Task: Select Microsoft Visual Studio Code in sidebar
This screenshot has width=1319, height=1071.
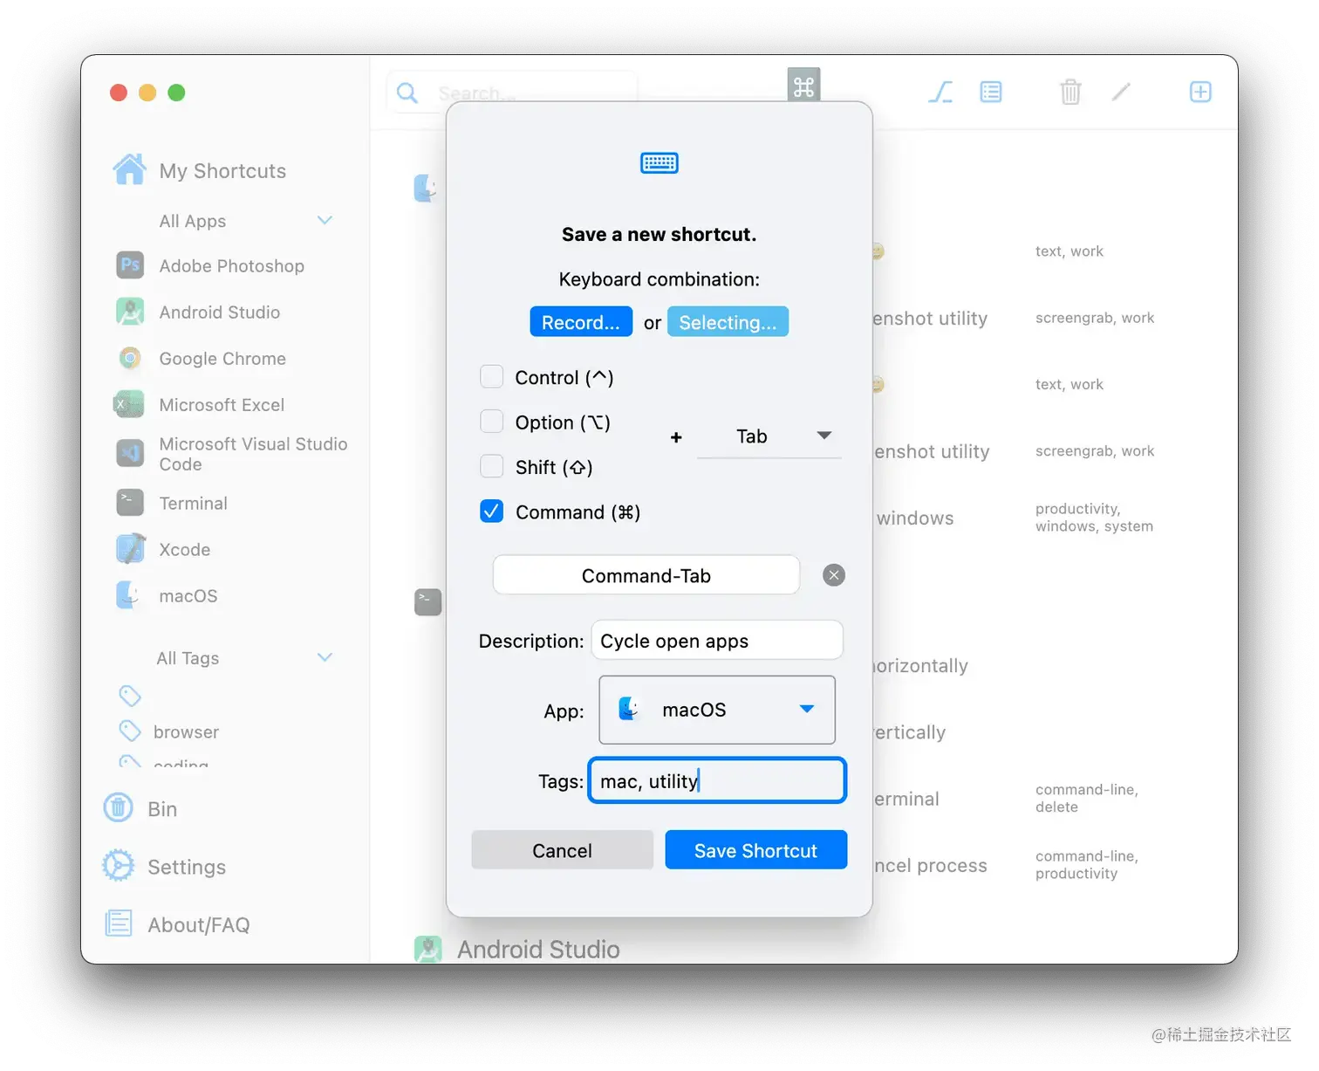Action: click(x=253, y=454)
